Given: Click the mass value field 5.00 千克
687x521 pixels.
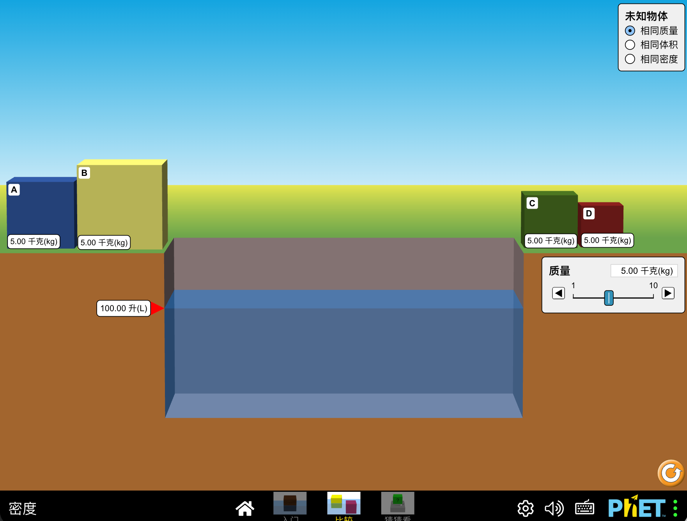Looking at the screenshot, I should coord(644,271).
